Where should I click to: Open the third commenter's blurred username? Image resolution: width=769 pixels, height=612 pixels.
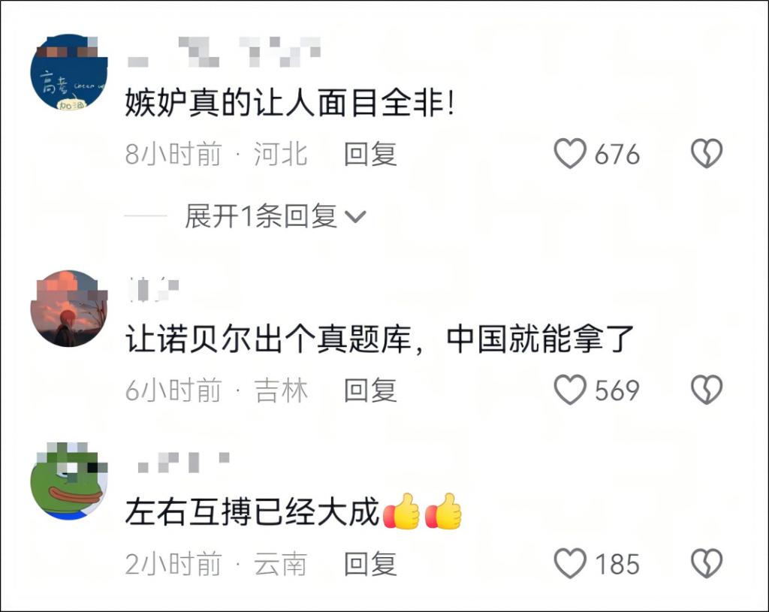(183, 463)
